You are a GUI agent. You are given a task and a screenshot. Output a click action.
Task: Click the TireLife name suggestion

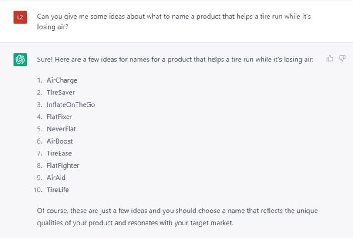[x=57, y=190]
